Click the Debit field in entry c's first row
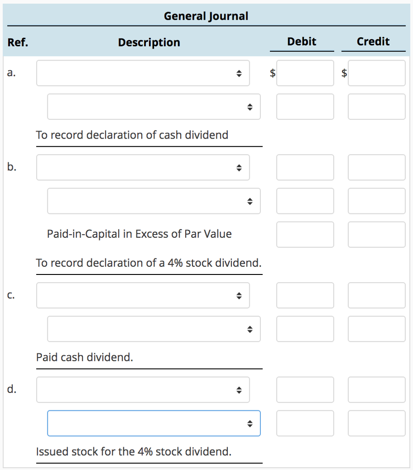 [305, 295]
